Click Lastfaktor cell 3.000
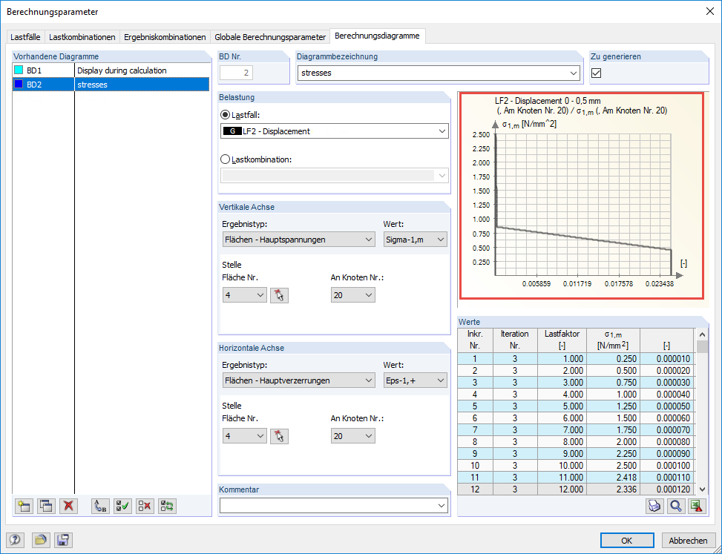 pyautogui.click(x=562, y=383)
